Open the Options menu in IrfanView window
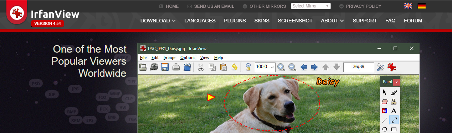 (188, 58)
